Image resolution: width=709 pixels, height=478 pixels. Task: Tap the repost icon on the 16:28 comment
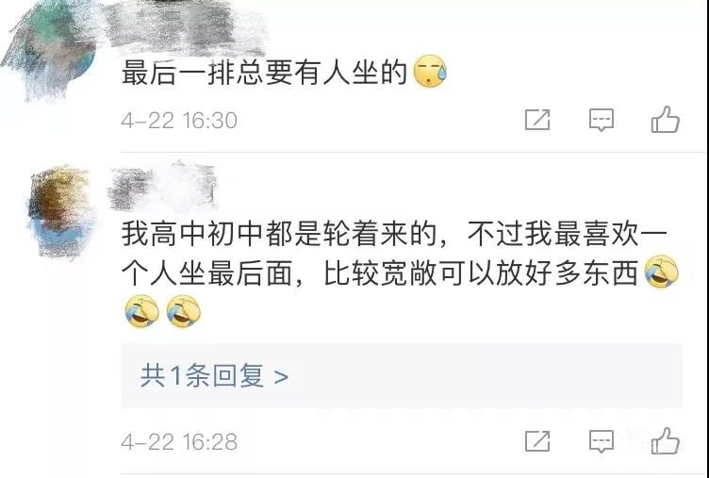(x=537, y=441)
